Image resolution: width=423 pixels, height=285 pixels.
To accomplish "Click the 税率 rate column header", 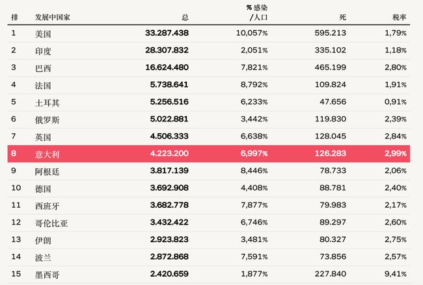I will (400, 16).
